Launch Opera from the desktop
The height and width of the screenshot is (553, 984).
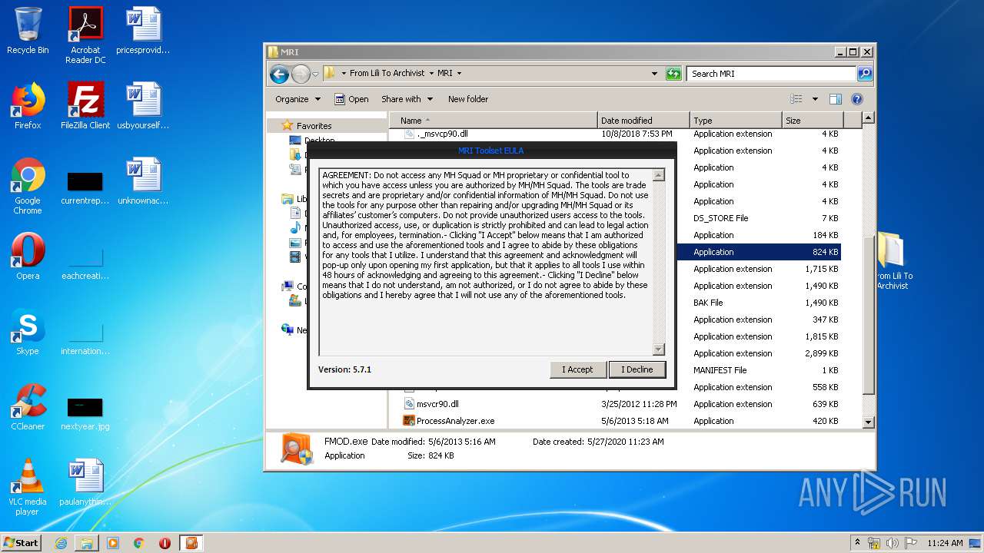coord(28,257)
